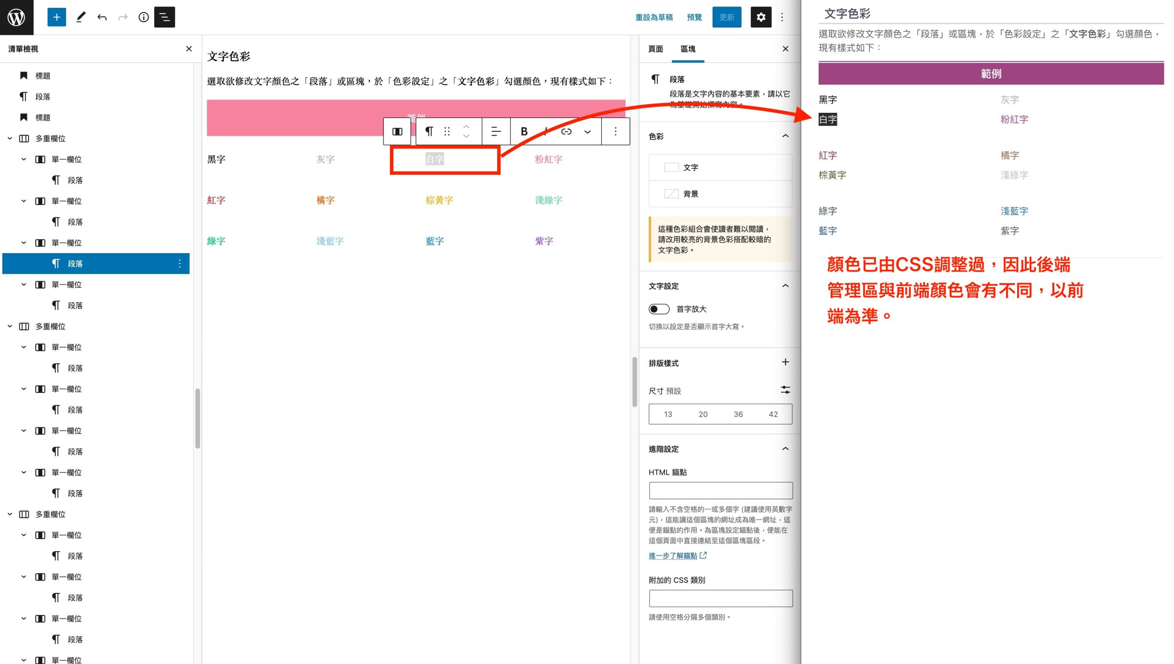
Task: Open the top bar options ellipsis menu
Action: pos(782,17)
